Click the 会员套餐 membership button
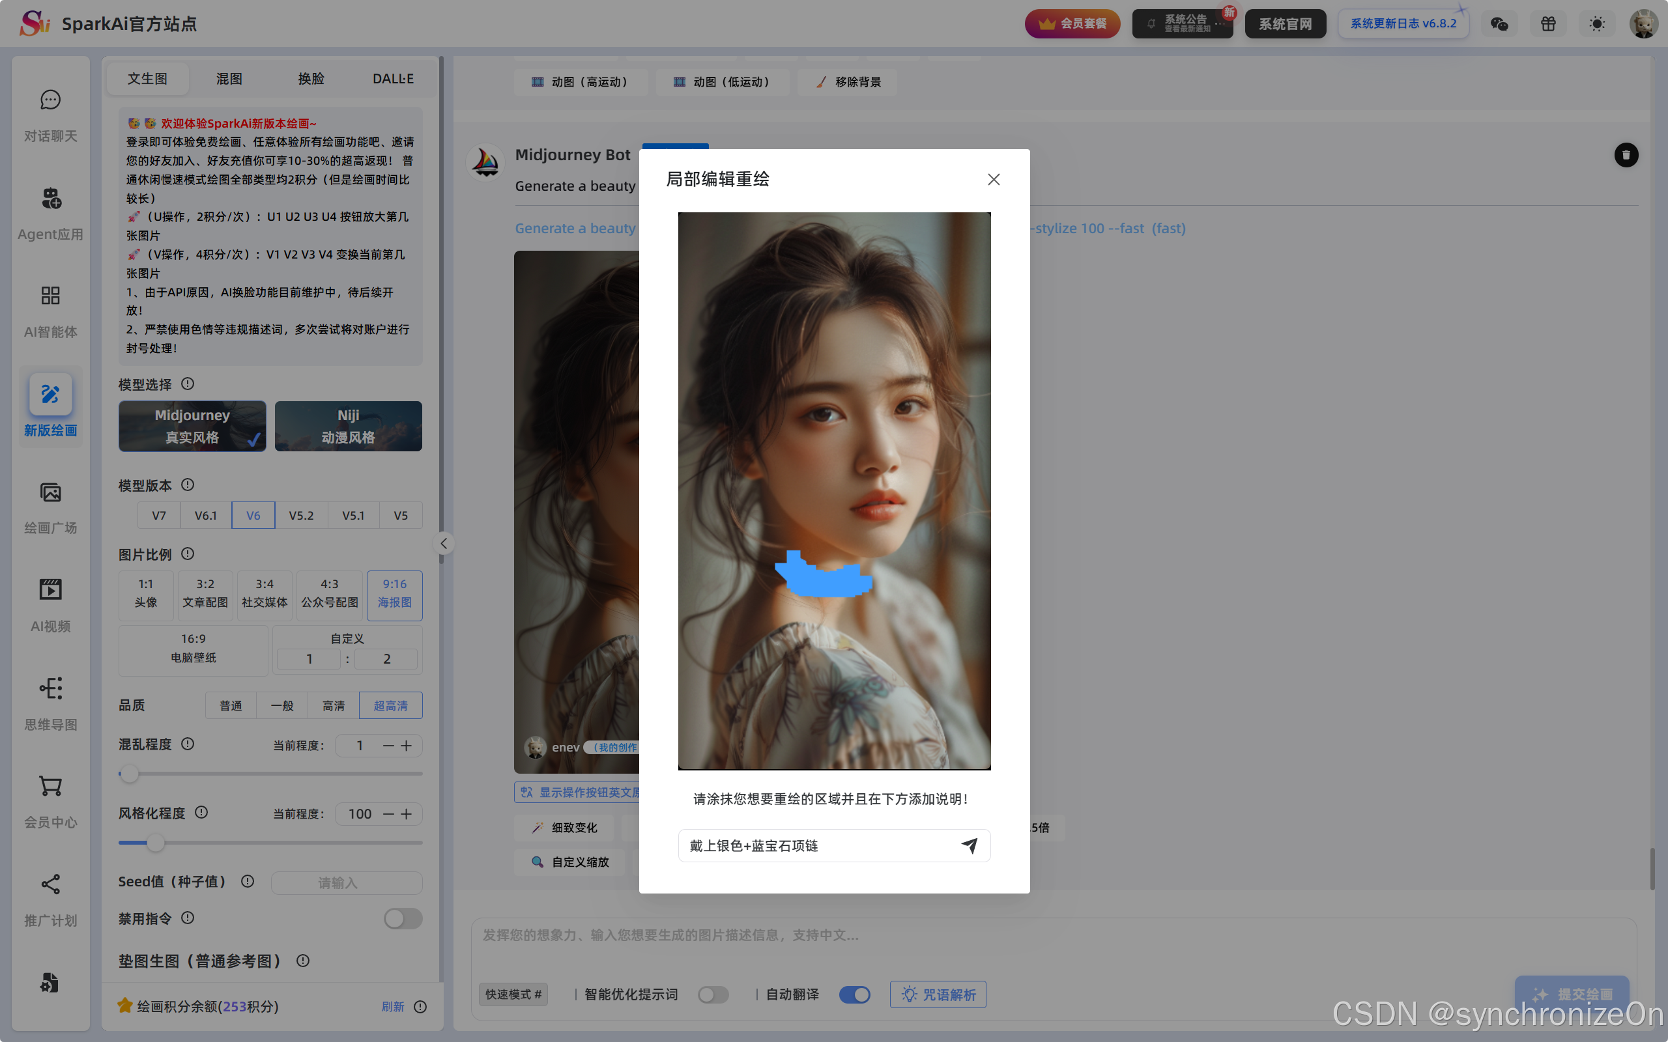1668x1042 pixels. pos(1072,24)
